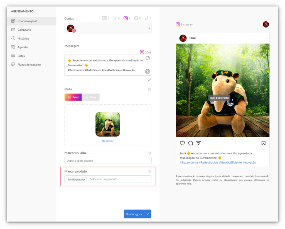Click the Remover link under image
Image resolution: width=285 pixels, height=229 pixels.
click(108, 141)
